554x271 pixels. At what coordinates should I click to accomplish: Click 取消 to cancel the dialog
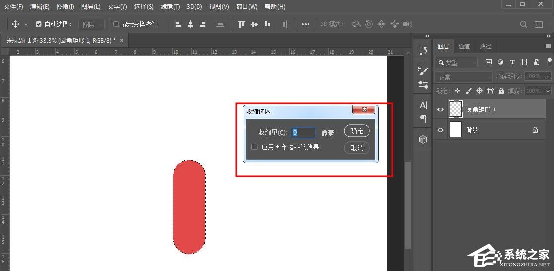pyautogui.click(x=357, y=148)
